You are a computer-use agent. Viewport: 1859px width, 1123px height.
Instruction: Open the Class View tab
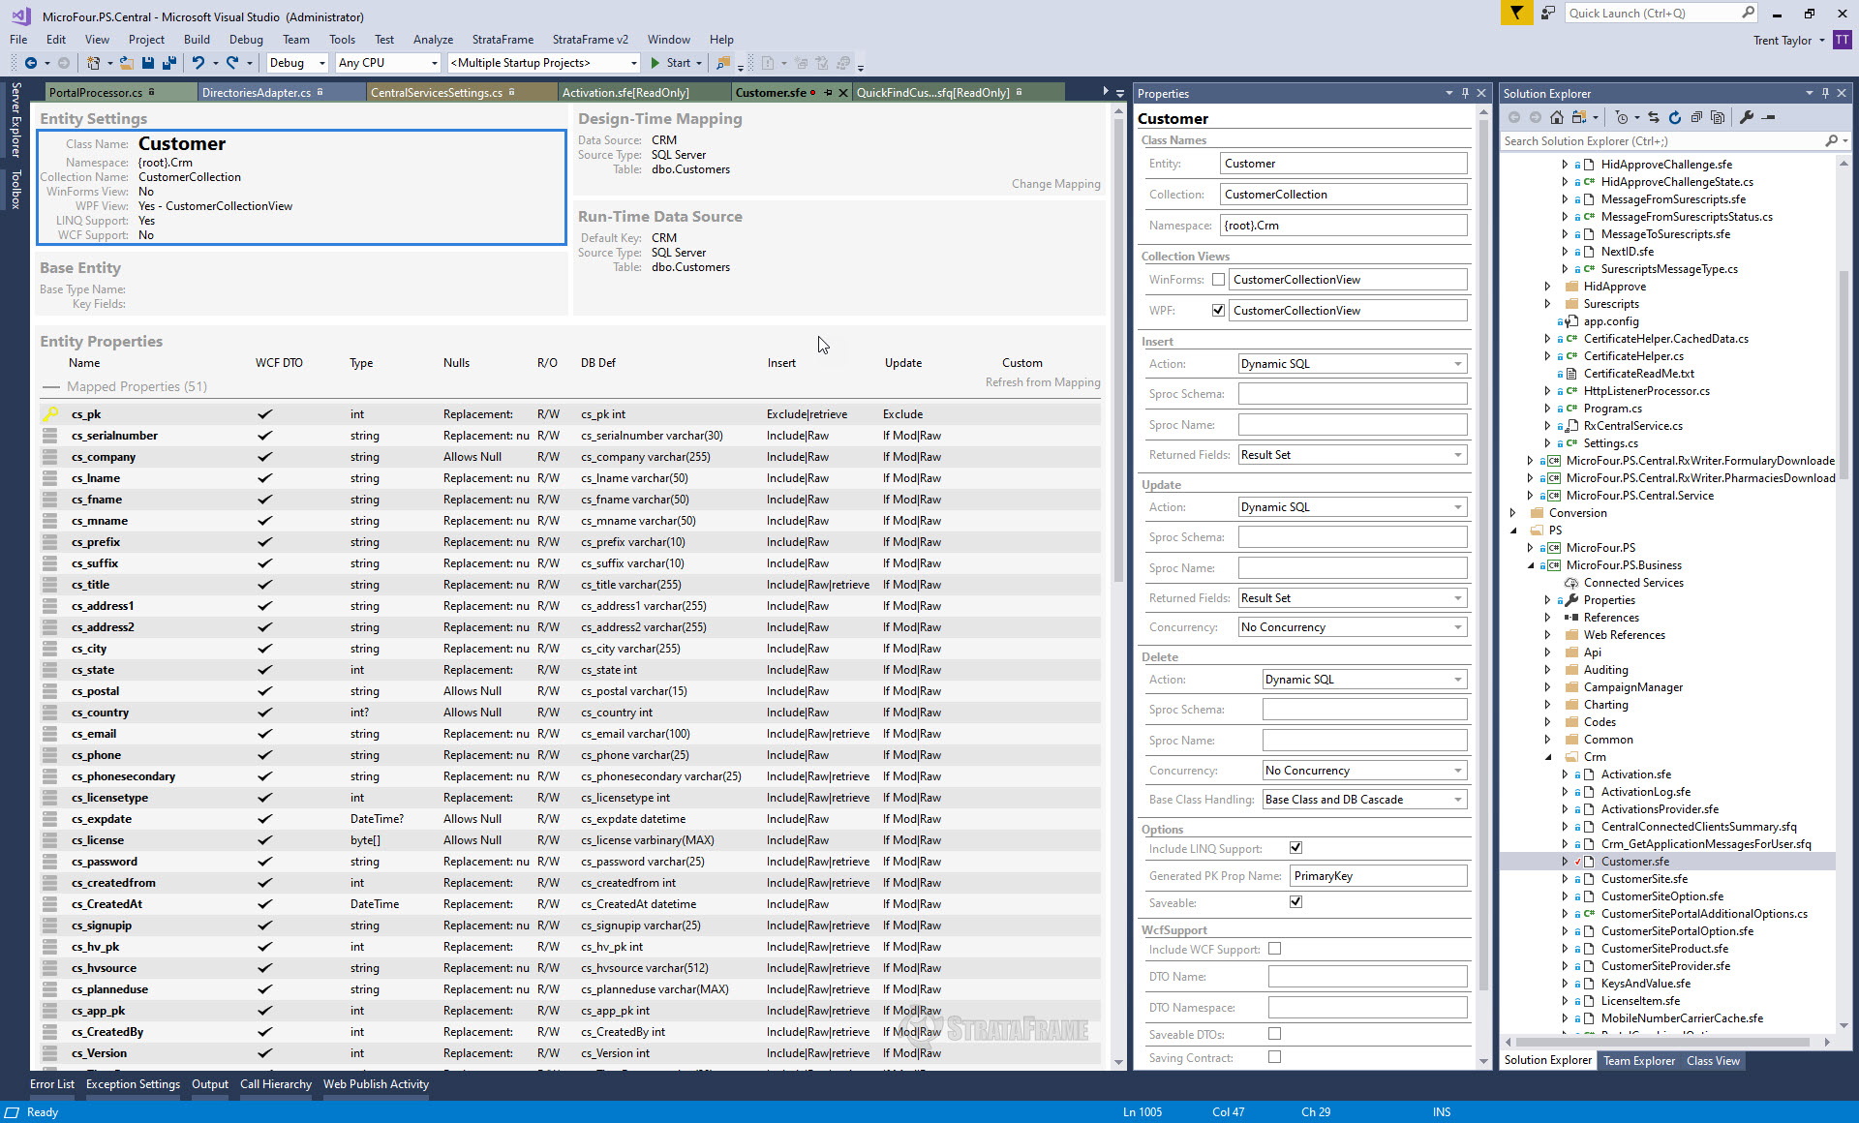pos(1713,1061)
